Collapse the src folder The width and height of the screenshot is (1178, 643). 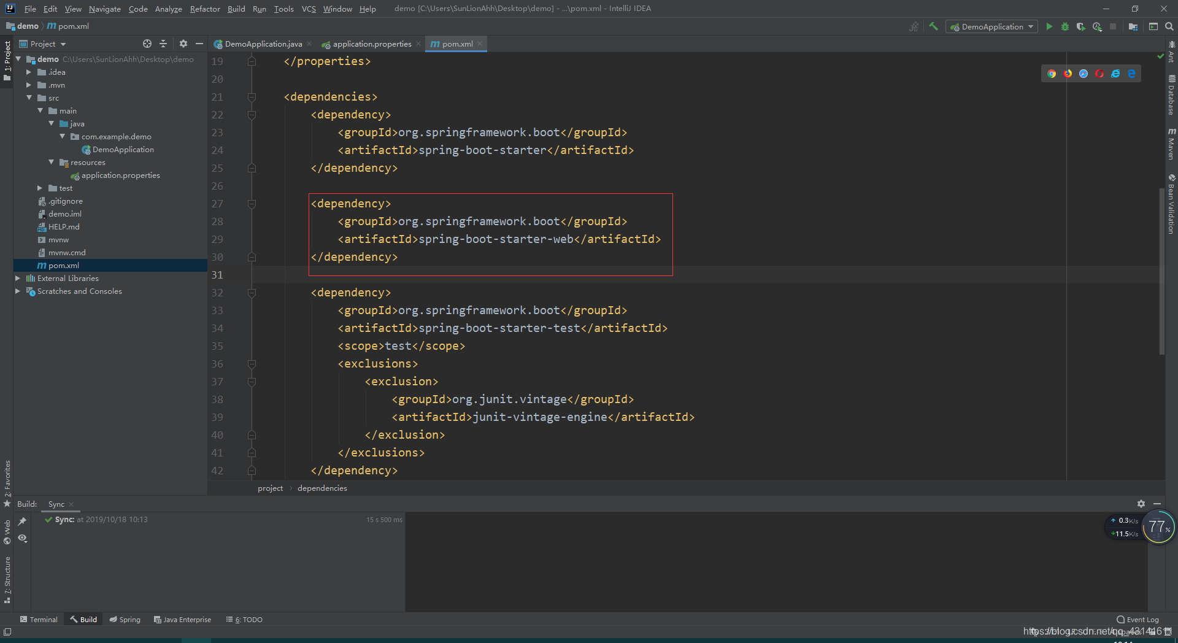pyautogui.click(x=28, y=98)
